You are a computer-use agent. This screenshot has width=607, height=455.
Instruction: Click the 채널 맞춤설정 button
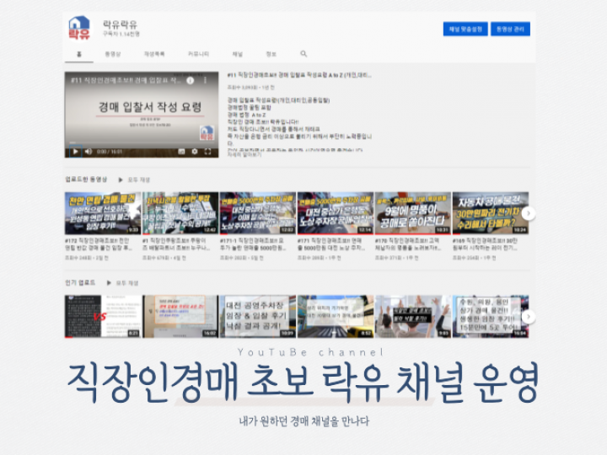(465, 29)
